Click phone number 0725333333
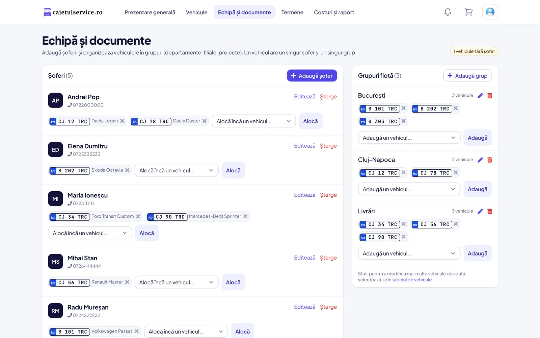Image resolution: width=540 pixels, height=338 pixels. (86, 154)
